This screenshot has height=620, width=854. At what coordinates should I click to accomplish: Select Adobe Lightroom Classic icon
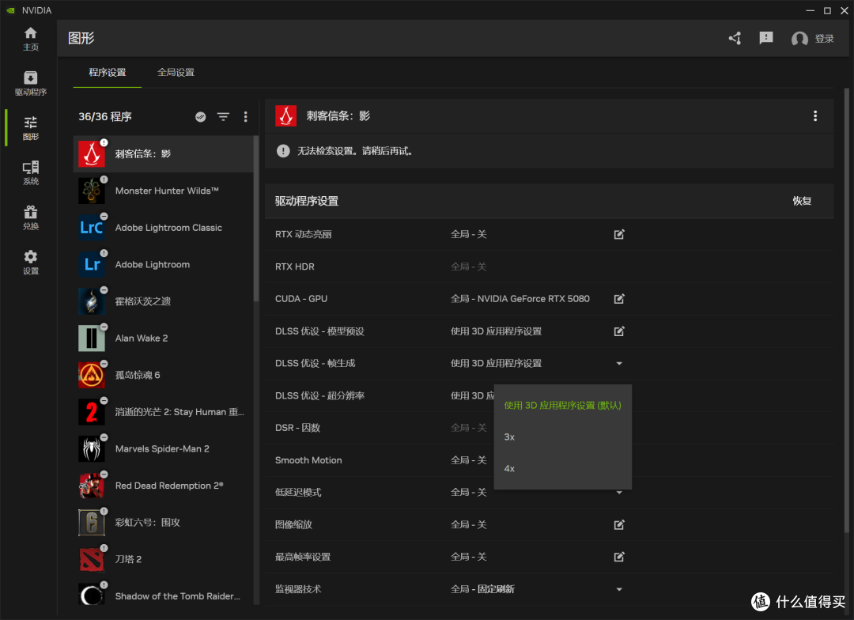(92, 228)
